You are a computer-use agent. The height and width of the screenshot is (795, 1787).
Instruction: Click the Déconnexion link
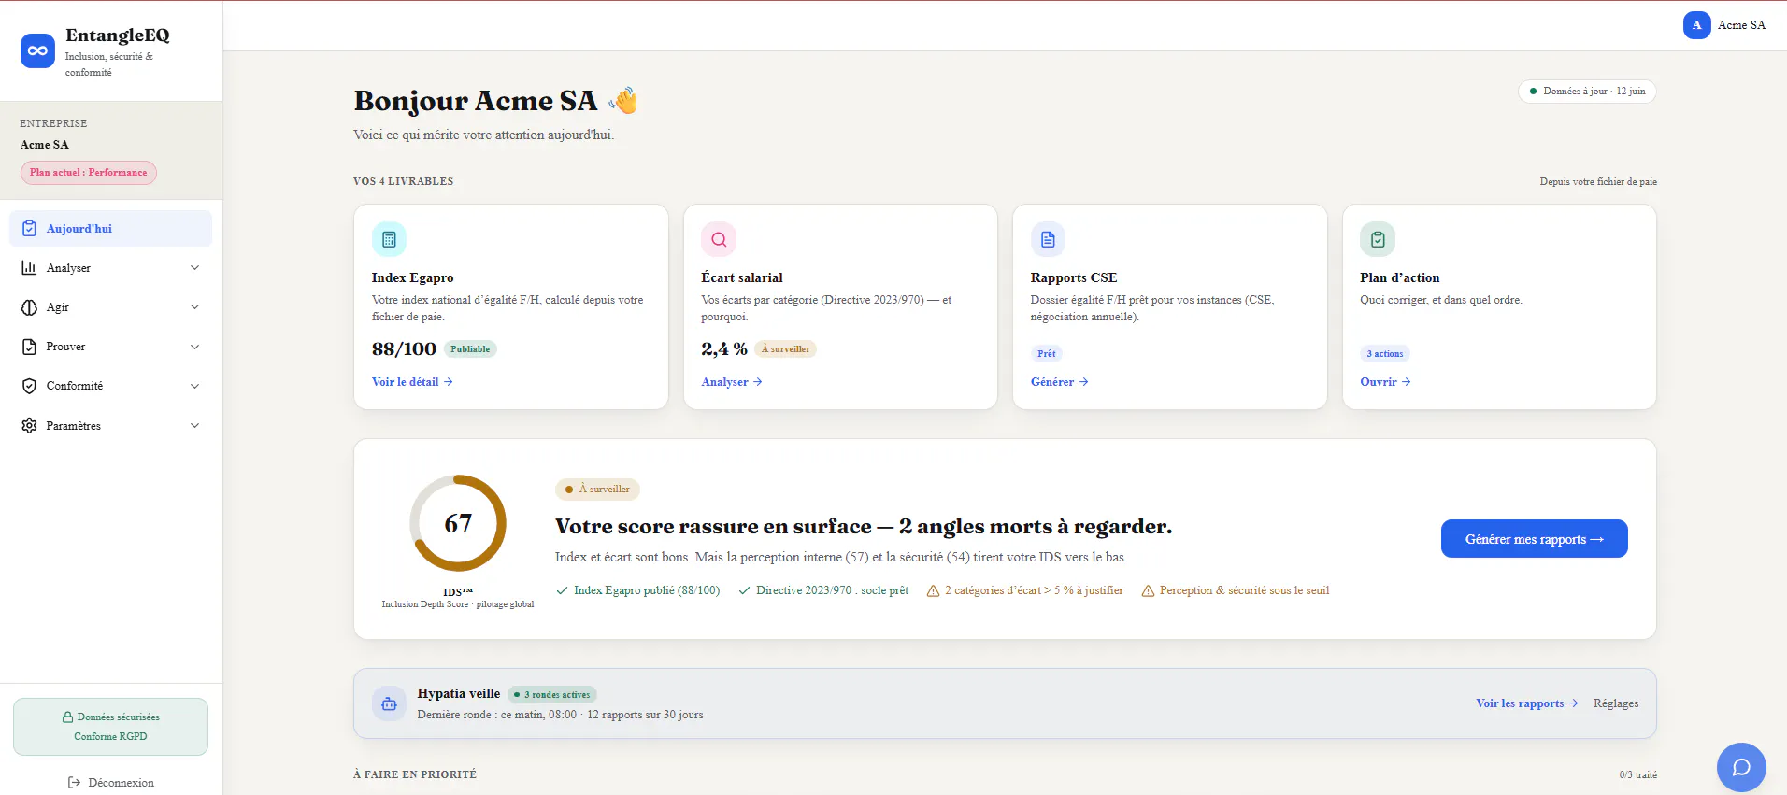pyautogui.click(x=111, y=783)
